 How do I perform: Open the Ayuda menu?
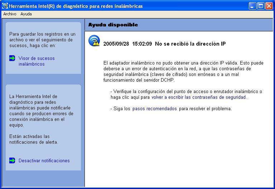click(26, 14)
